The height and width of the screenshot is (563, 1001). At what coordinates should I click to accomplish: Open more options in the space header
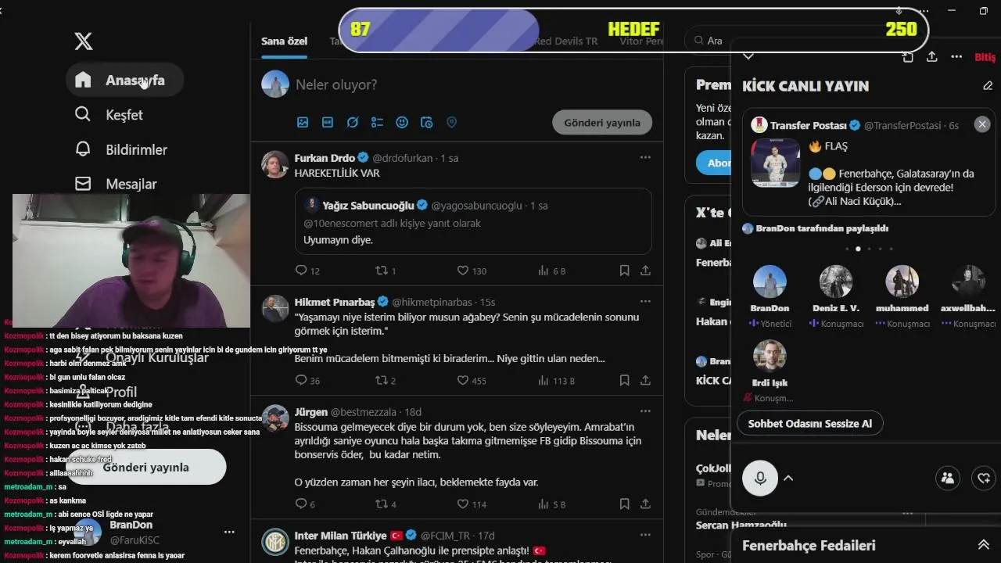pyautogui.click(x=956, y=56)
